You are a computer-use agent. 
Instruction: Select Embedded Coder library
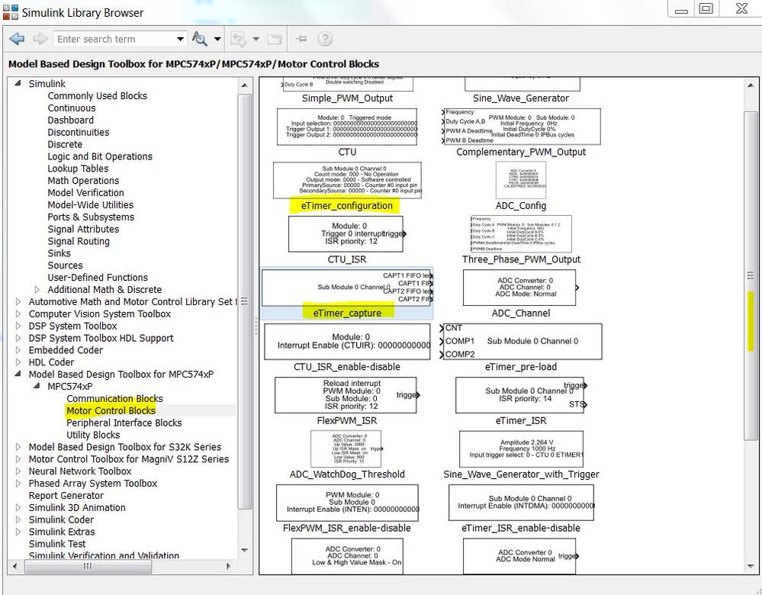coord(66,350)
